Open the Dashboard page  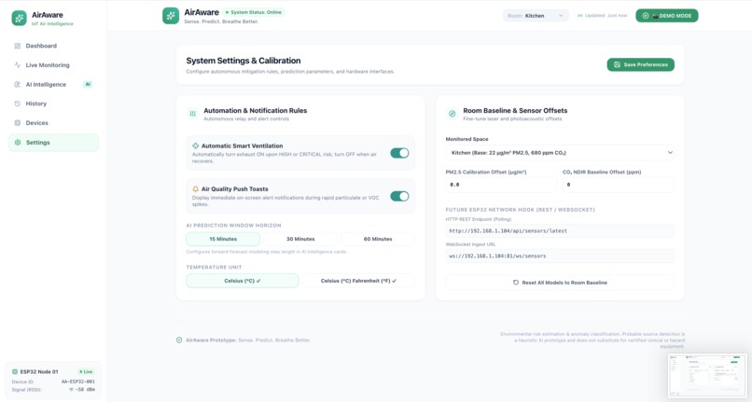coord(53,46)
